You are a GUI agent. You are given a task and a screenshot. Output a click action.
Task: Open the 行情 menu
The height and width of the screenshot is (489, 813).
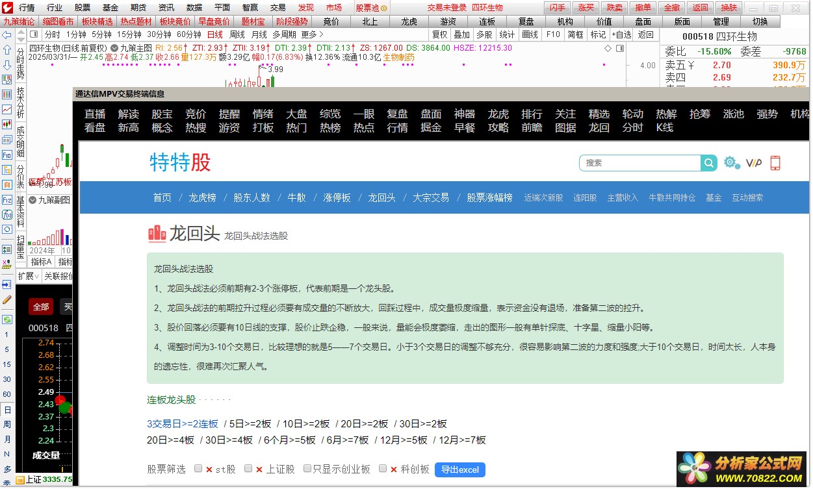click(27, 8)
